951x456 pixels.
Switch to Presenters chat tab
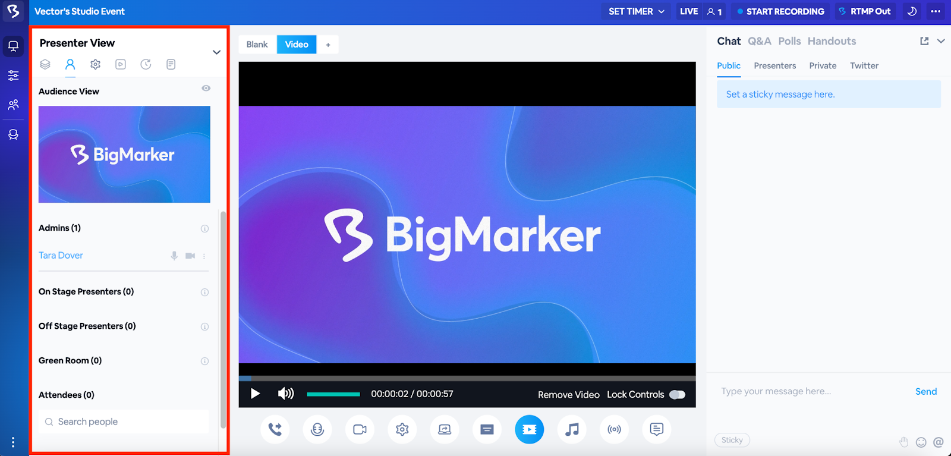point(775,66)
